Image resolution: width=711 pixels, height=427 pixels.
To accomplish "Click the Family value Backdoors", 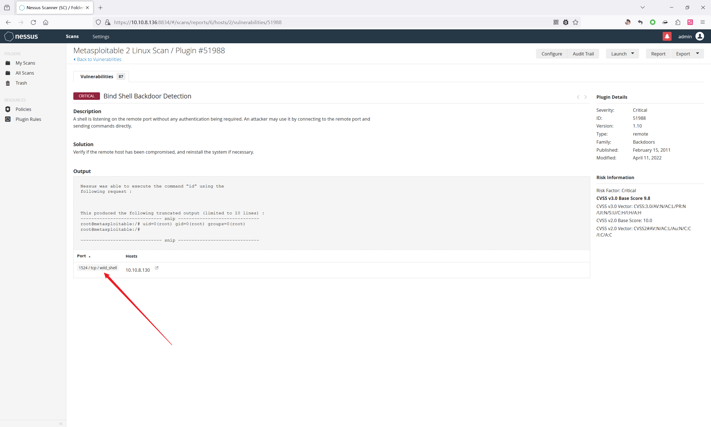I will click(644, 142).
